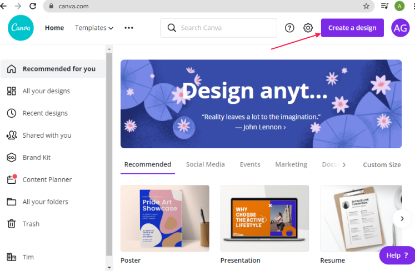This screenshot has height=271, width=415.
Task: Click the Trash bin icon
Action: (x=11, y=224)
